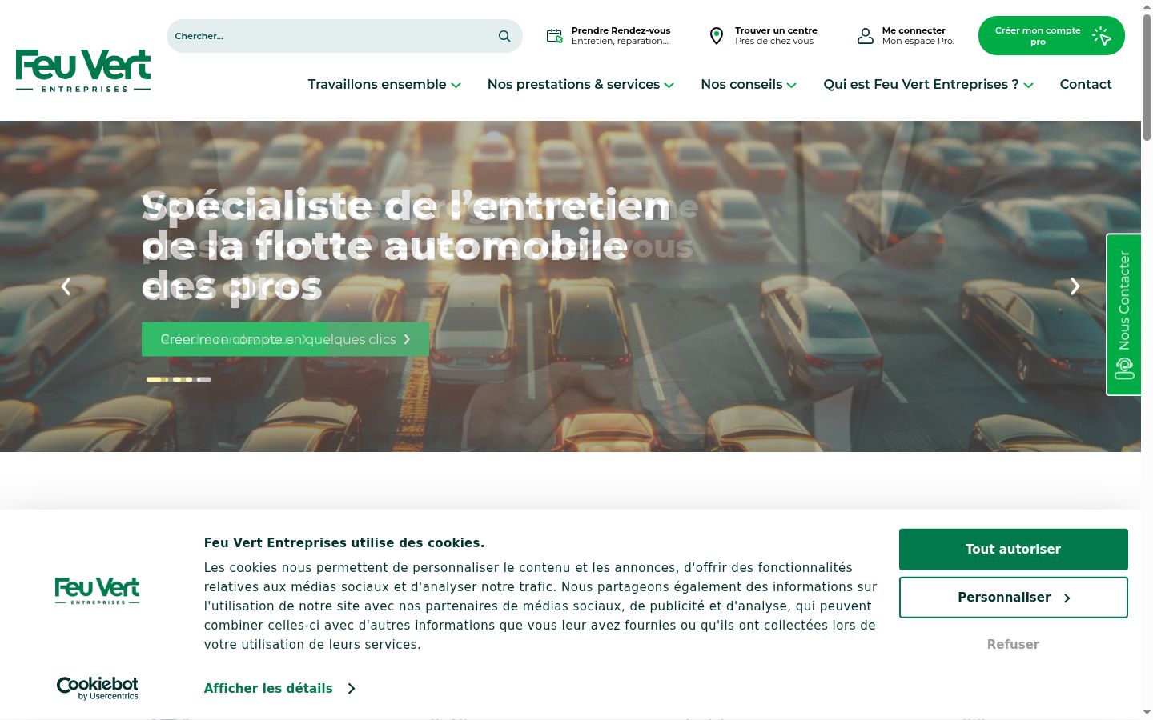1153x720 pixels.
Task: Click the Feu Vert Entreprises header logo
Action: tap(83, 71)
